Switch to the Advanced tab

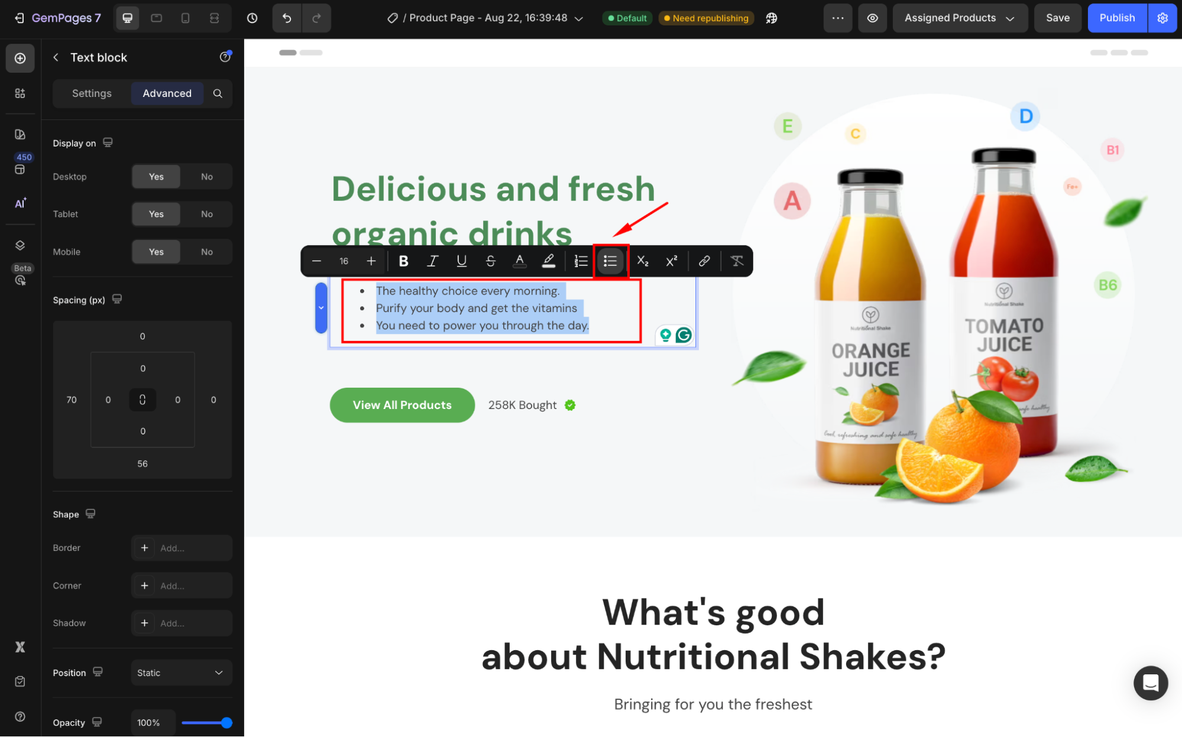(x=167, y=93)
